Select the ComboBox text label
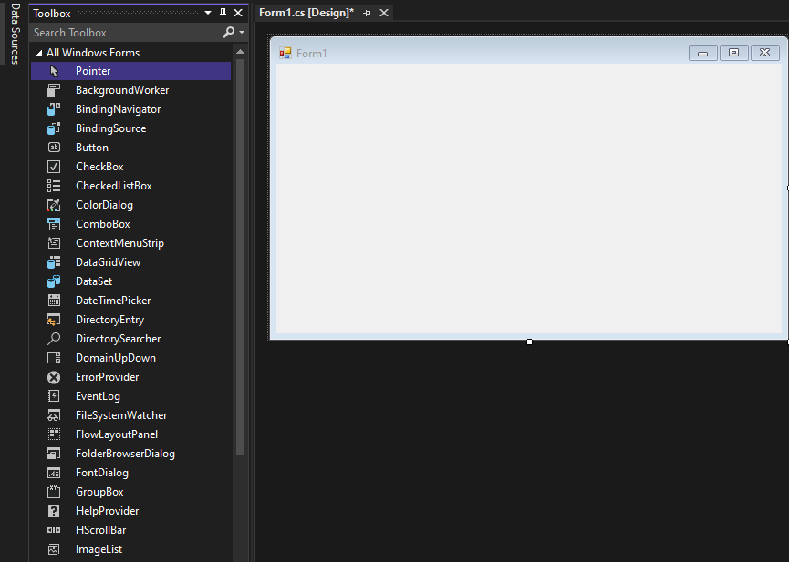 coord(103,224)
